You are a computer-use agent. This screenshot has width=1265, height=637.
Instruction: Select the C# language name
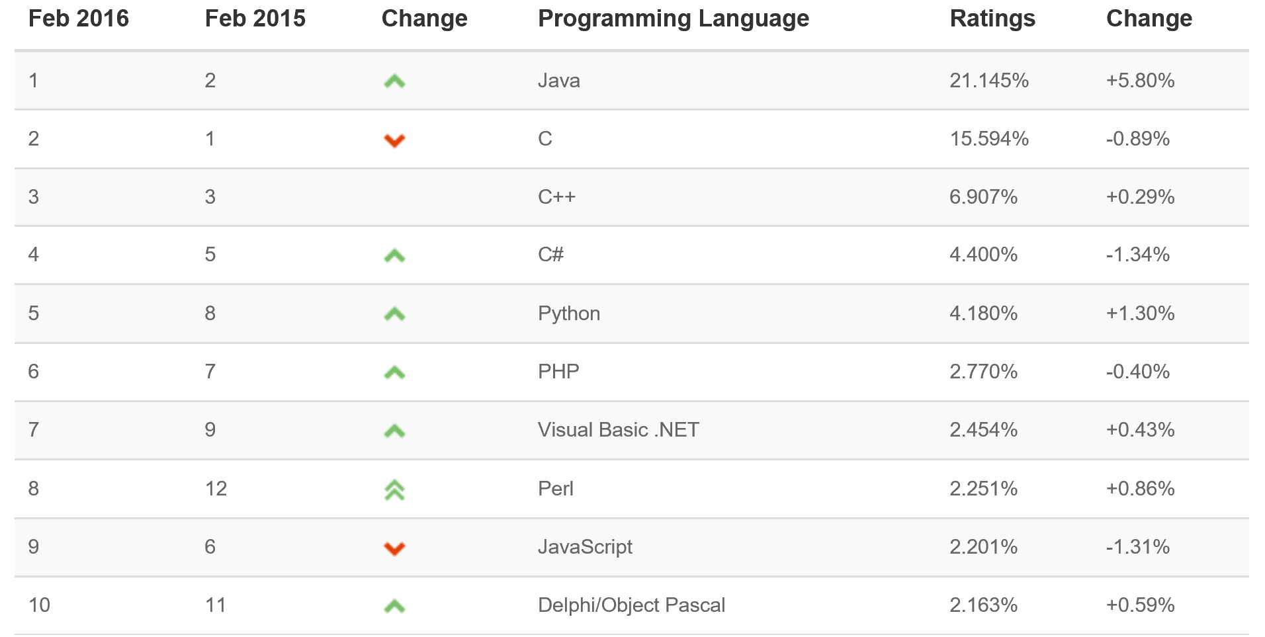pyautogui.click(x=551, y=255)
